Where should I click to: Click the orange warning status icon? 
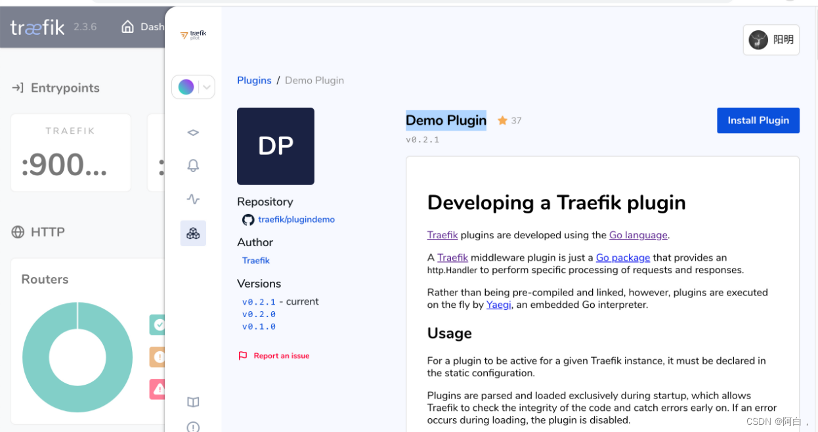point(158,356)
